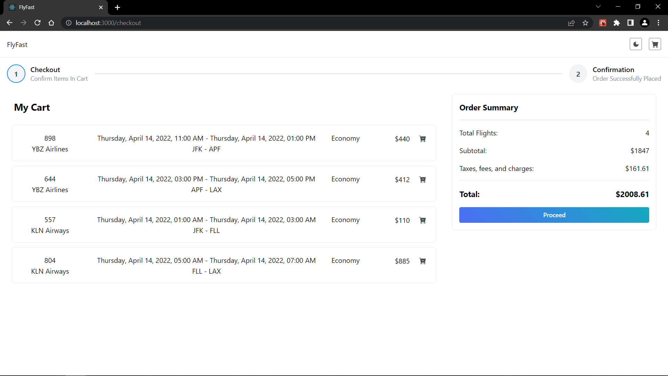Close the FlyFast tab
The image size is (668, 376).
101,7
